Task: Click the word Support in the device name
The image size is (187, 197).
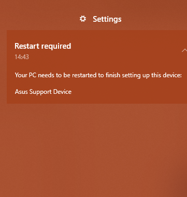Action: point(40,92)
